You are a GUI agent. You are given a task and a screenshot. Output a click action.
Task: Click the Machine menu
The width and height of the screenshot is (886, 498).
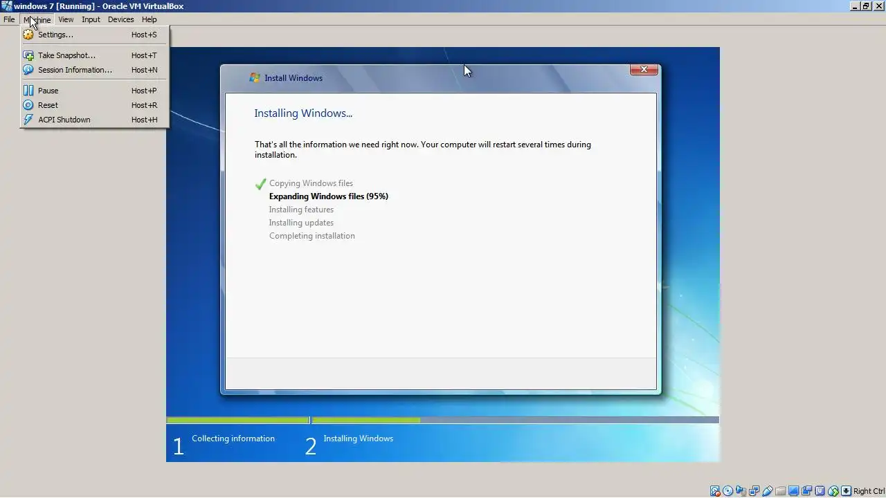point(37,19)
